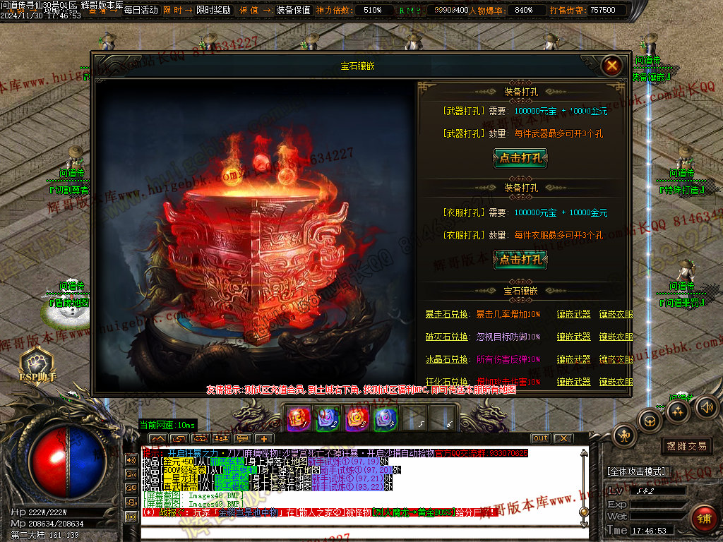
Task: Select empty hotbar slot 6
Action: tap(443, 418)
